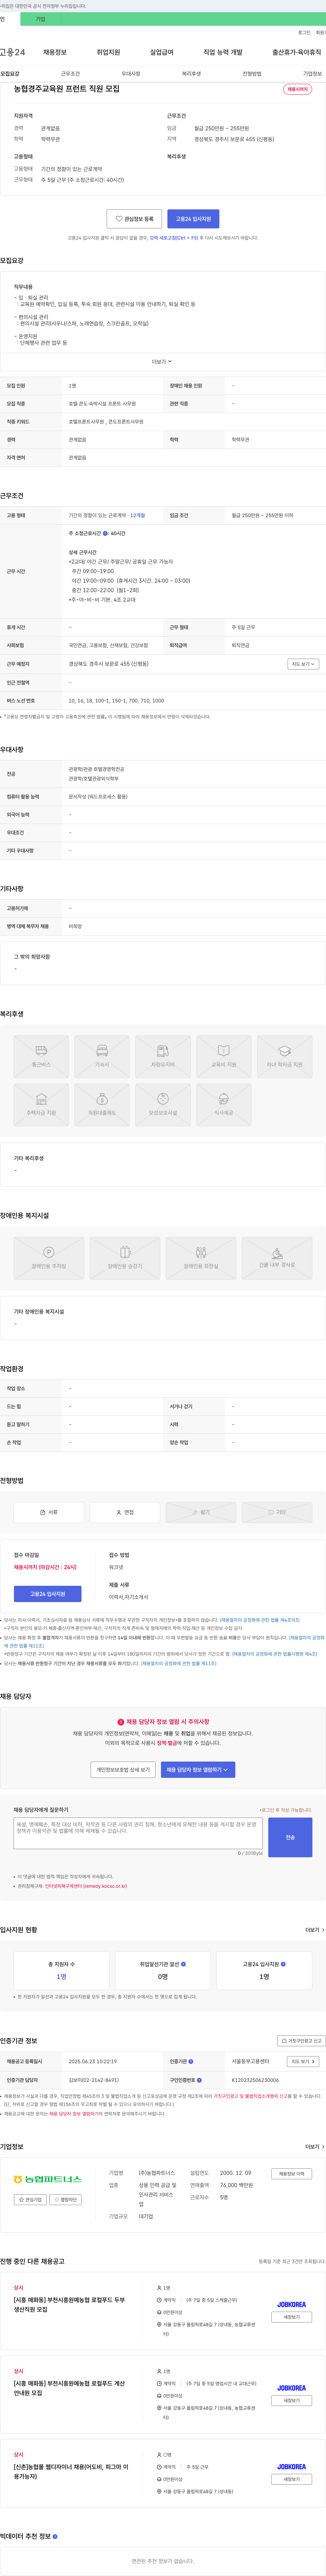Viewport: 326px width, 2576px height.
Task: Select the 면접 selection step
Action: (125, 1512)
